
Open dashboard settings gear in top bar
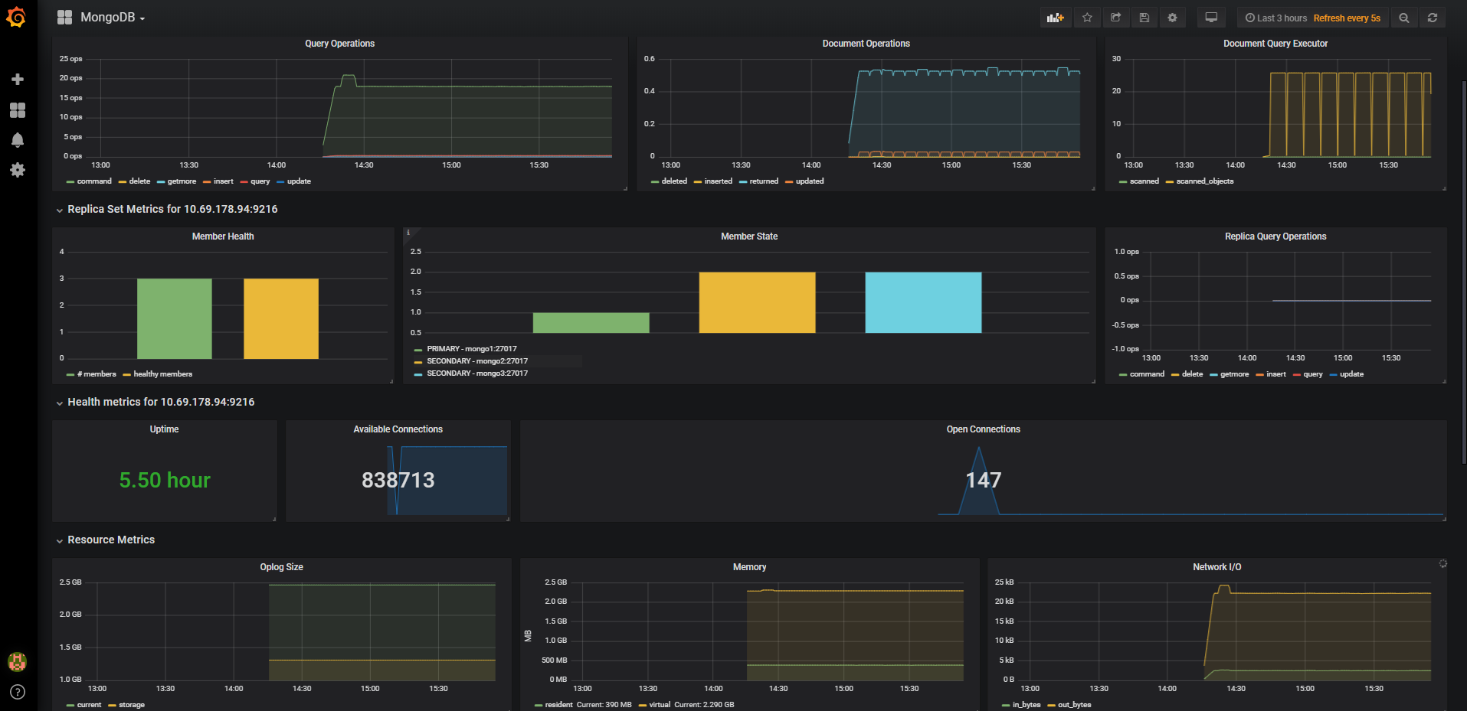tap(1172, 18)
